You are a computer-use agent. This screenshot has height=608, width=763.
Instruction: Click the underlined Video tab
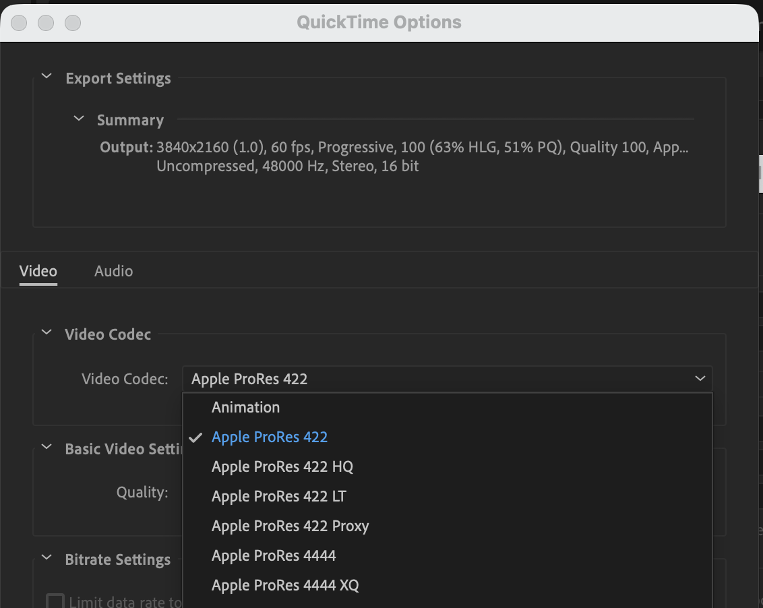pos(38,271)
